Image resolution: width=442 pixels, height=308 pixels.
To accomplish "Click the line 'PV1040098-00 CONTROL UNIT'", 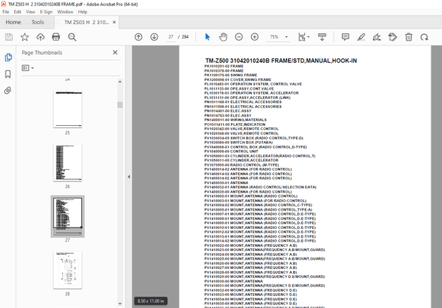I will tap(231, 152).
